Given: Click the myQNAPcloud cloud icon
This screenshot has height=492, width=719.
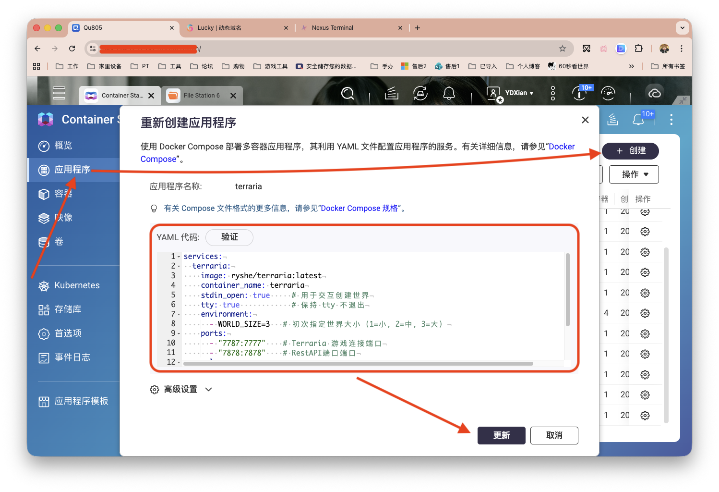Looking at the screenshot, I should [x=655, y=93].
